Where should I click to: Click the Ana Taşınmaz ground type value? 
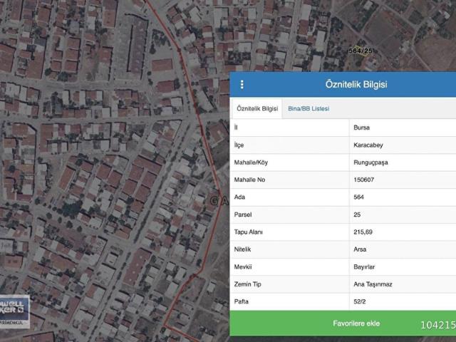(373, 284)
